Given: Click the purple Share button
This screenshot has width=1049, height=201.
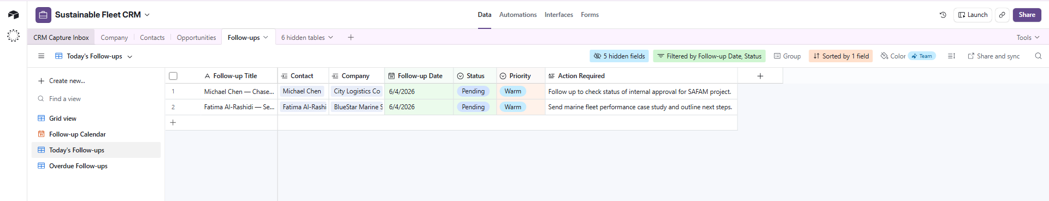Looking at the screenshot, I should 1027,15.
